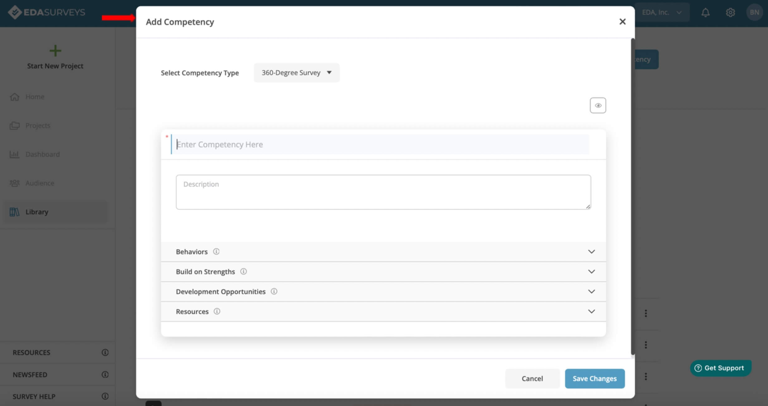Click the SURVEY HELP info icon
768x406 pixels.
pos(105,396)
